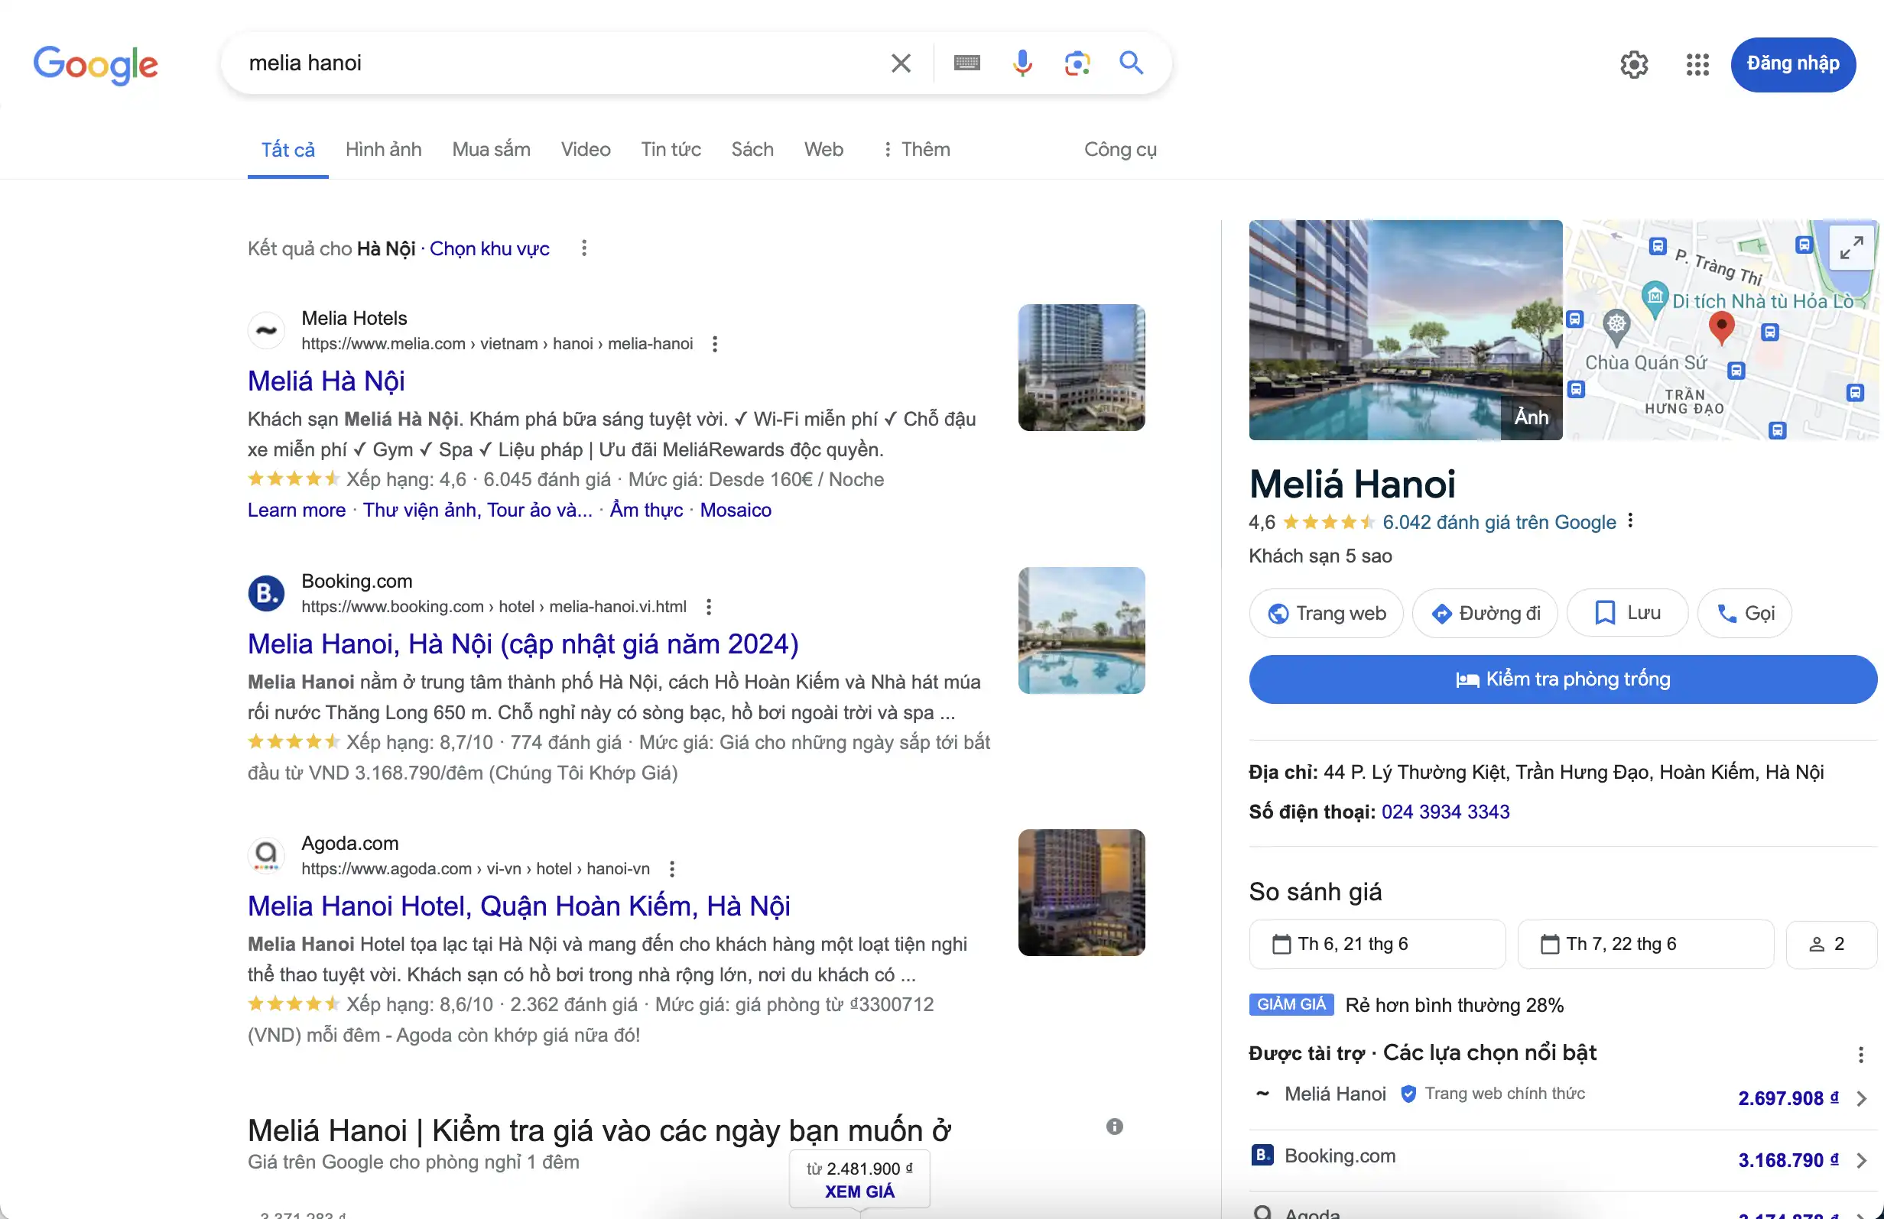Save hotel with Lưu button

click(x=1628, y=613)
